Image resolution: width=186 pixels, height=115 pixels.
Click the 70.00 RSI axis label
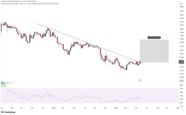click(x=181, y=89)
